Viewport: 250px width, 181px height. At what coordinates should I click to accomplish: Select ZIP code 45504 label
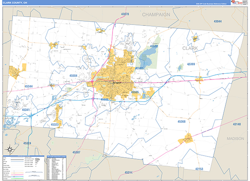click(73, 75)
